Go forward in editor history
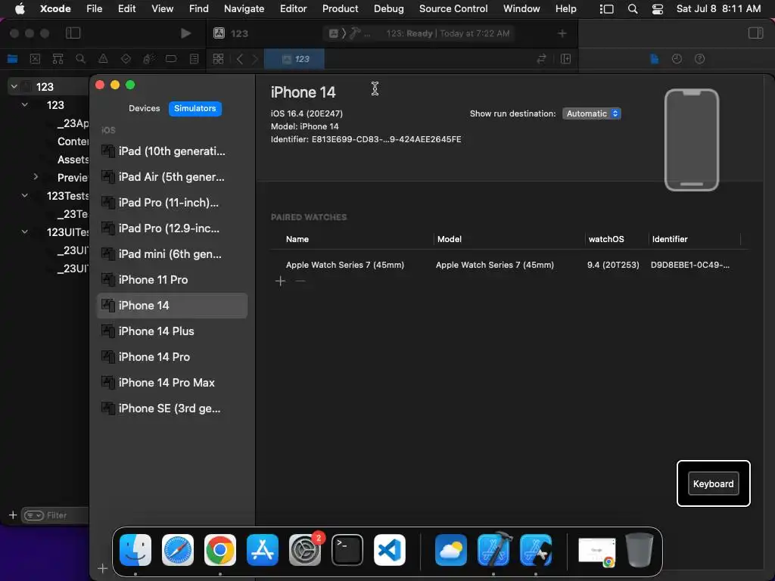Screen dimensions: 775x581 coord(255,59)
